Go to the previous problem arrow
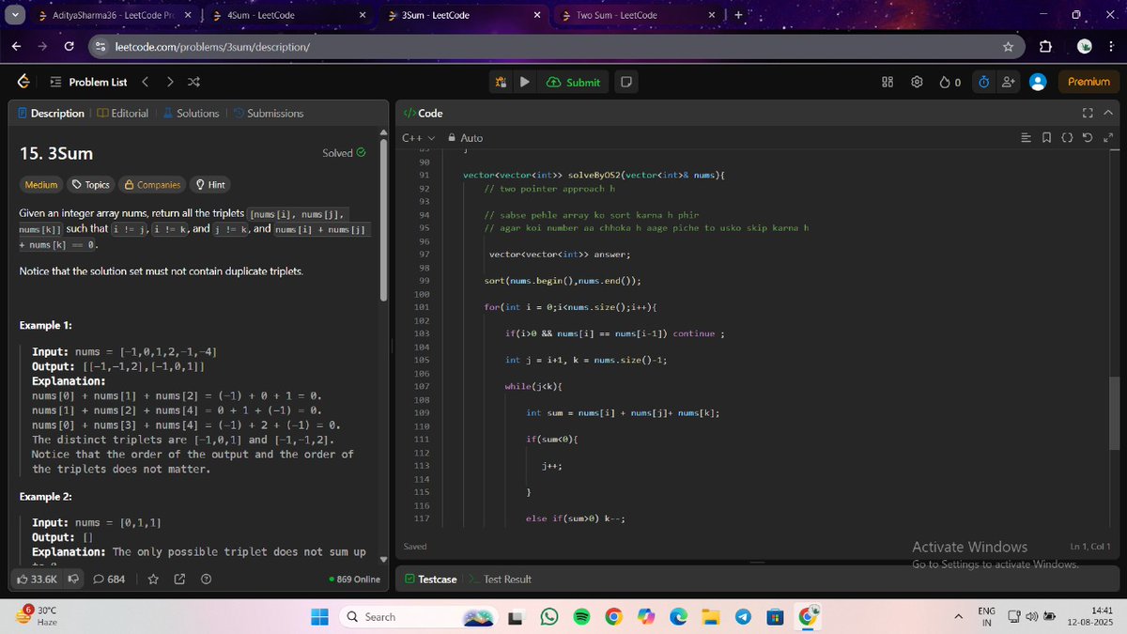 coord(146,82)
